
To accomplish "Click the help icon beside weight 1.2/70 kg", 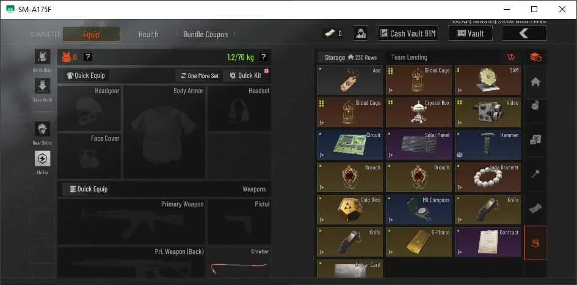I will (x=263, y=57).
